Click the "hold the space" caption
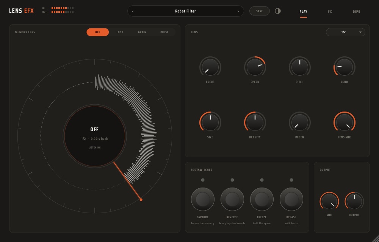This screenshot has height=242, width=379. [x=262, y=223]
